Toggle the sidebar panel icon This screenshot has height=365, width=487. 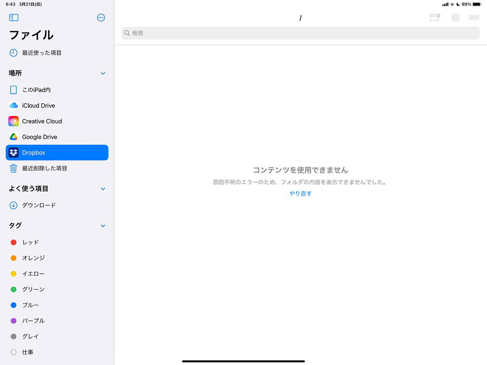(x=14, y=17)
